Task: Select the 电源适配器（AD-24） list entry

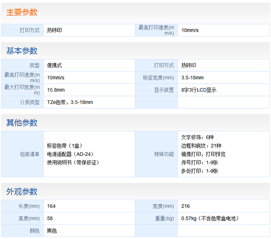Action: tap(69, 154)
